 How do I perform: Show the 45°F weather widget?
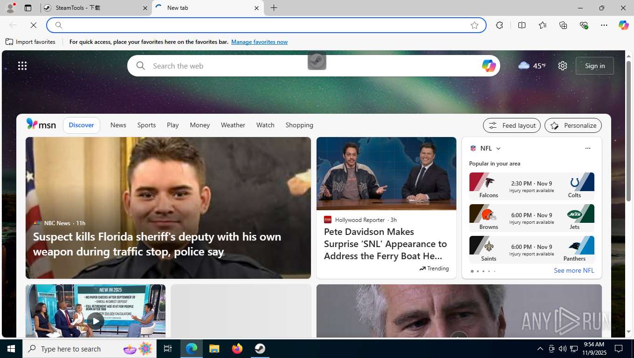tap(532, 66)
